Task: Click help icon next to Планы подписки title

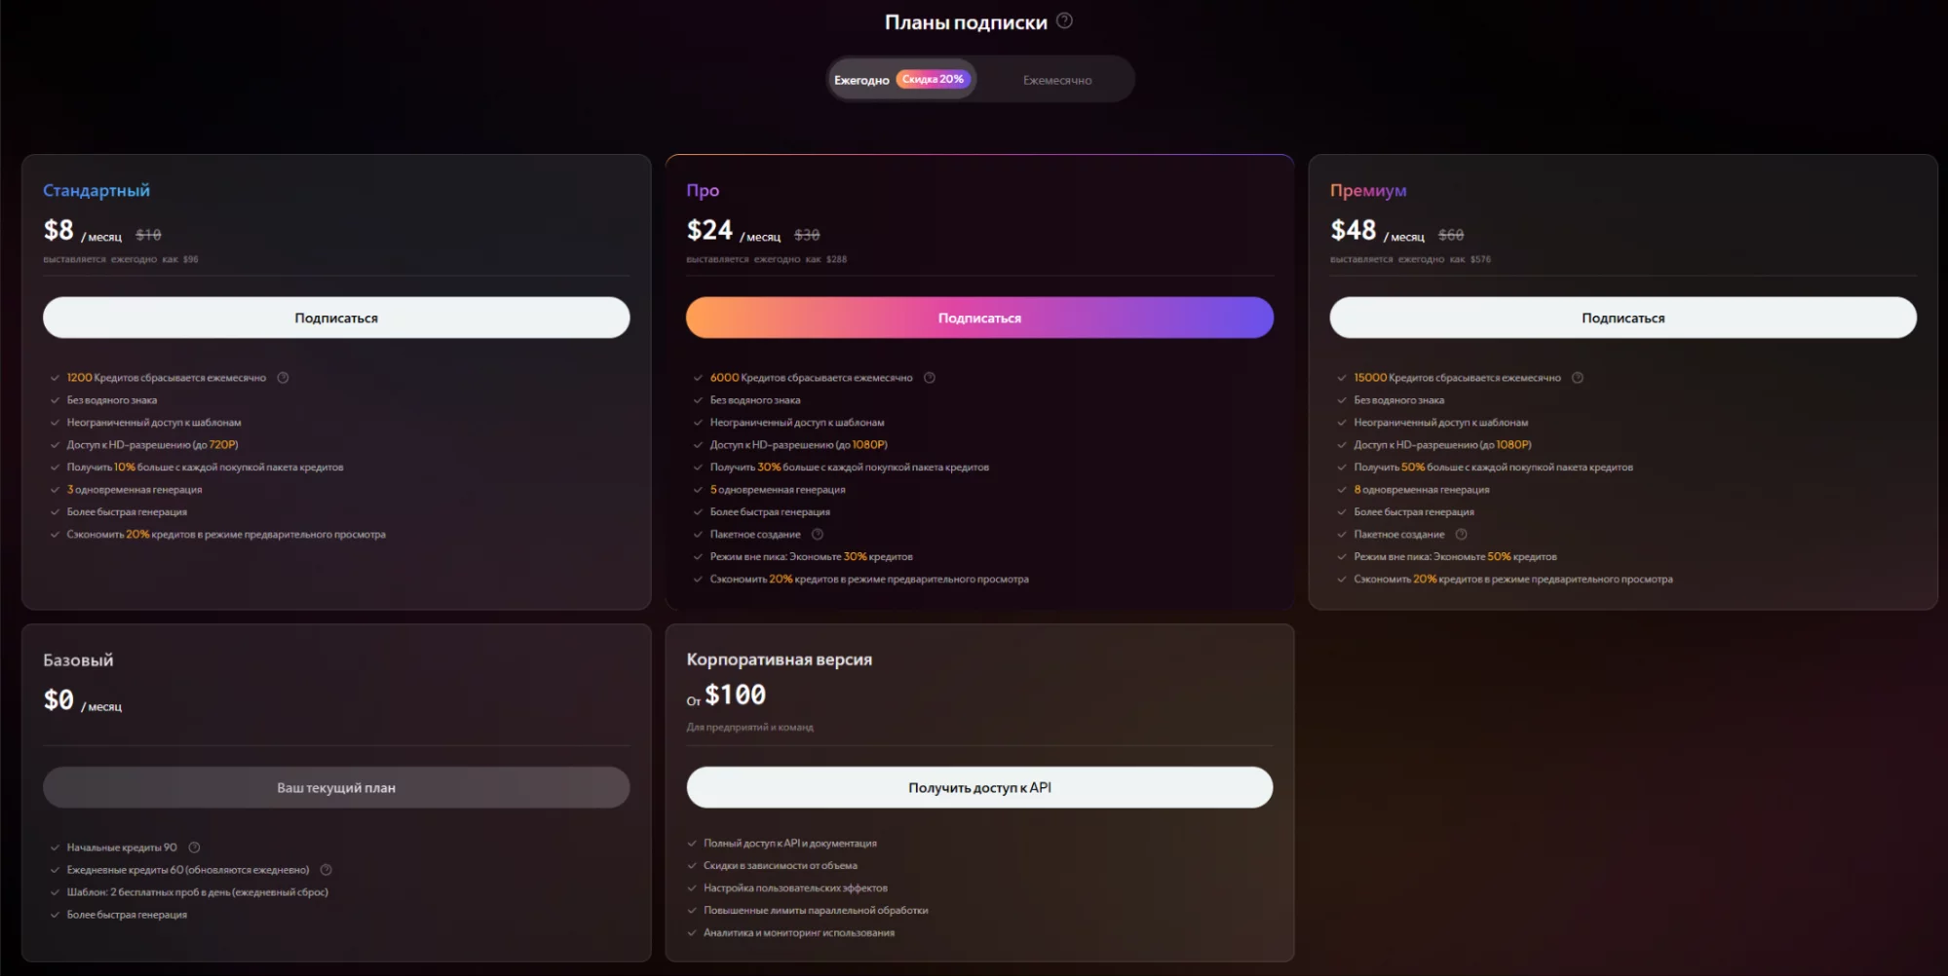Action: click(1064, 20)
